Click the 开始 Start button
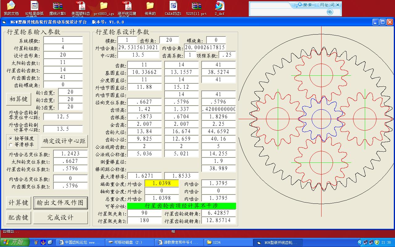Viewport: 395px width, 247px height. point(15,242)
